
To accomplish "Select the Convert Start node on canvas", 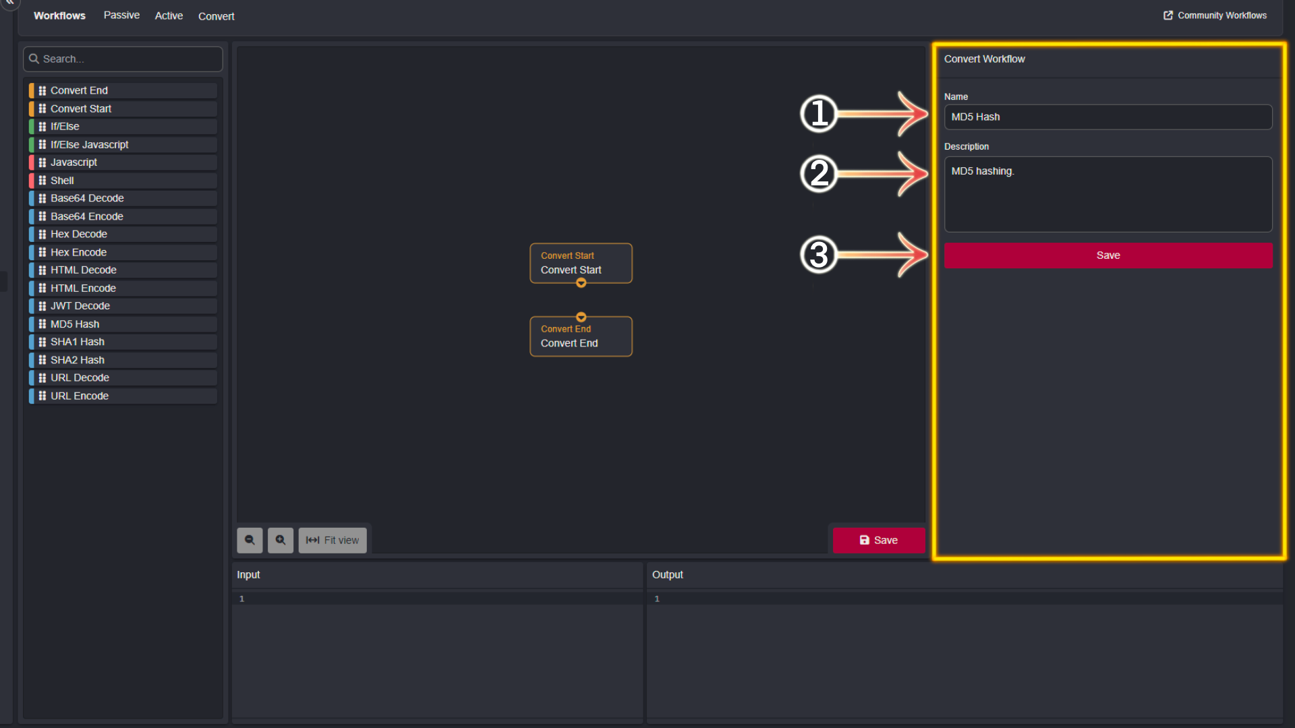I will click(581, 263).
